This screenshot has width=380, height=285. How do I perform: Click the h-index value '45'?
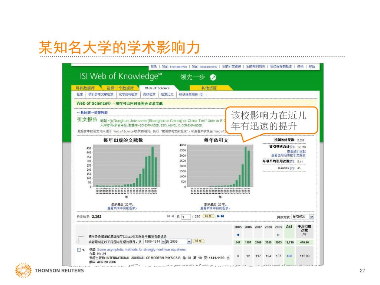point(299,168)
